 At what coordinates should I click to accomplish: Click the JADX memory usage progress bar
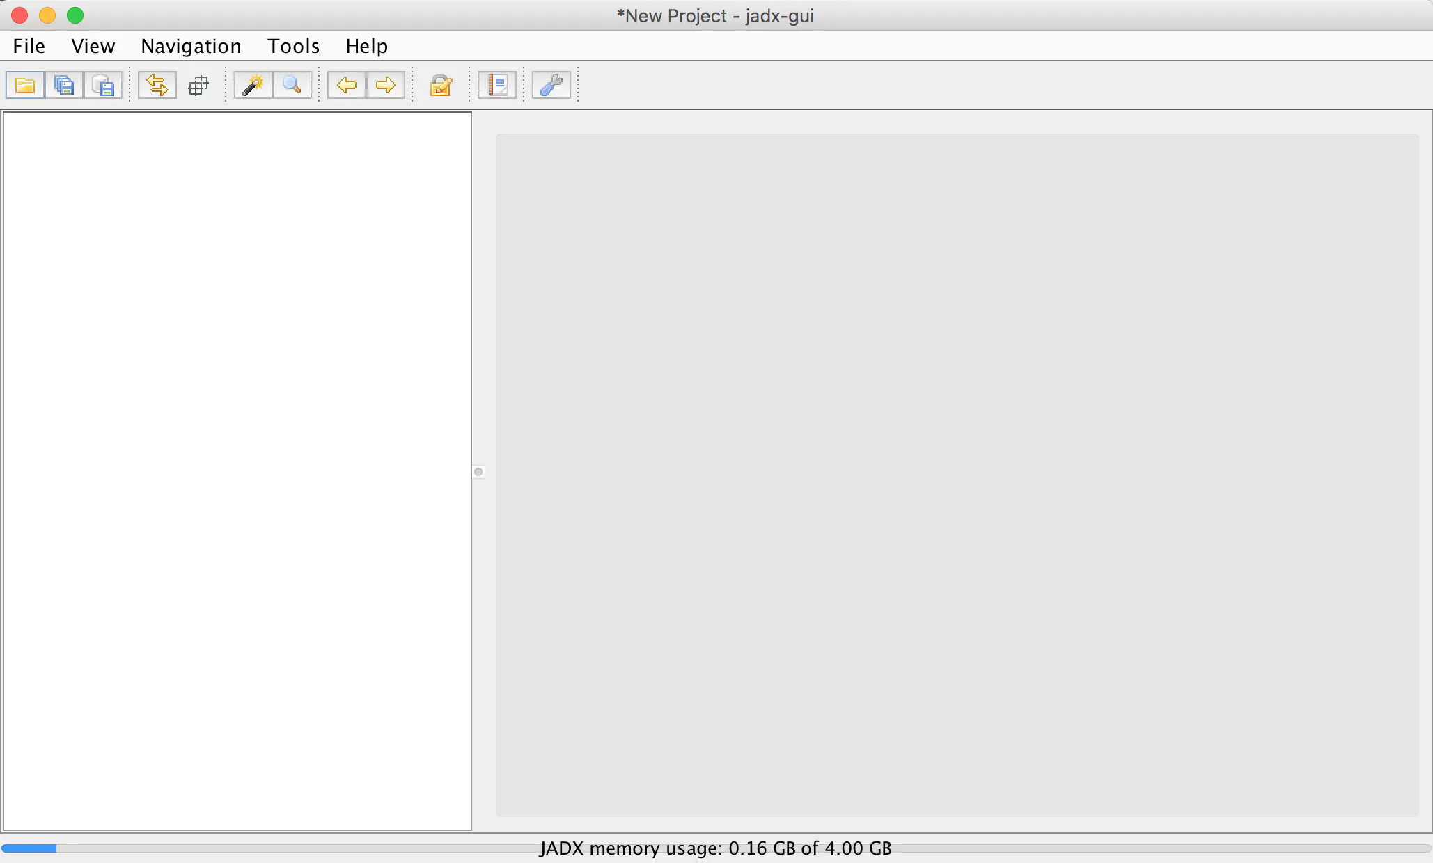point(716,848)
